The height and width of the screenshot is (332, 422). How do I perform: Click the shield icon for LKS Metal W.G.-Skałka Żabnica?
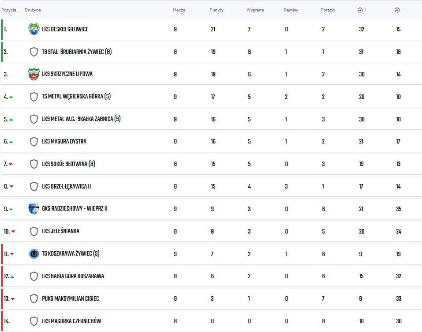pyautogui.click(x=34, y=119)
